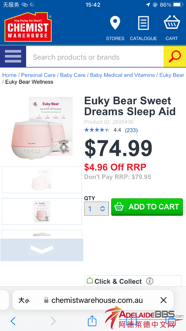186x331 pixels.
Task: Expand more thumbnails with down chevron
Action: (42, 250)
